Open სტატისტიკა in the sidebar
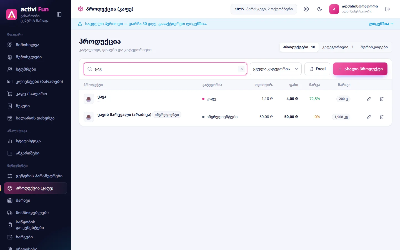The width and height of the screenshot is (400, 250). (x=36, y=141)
